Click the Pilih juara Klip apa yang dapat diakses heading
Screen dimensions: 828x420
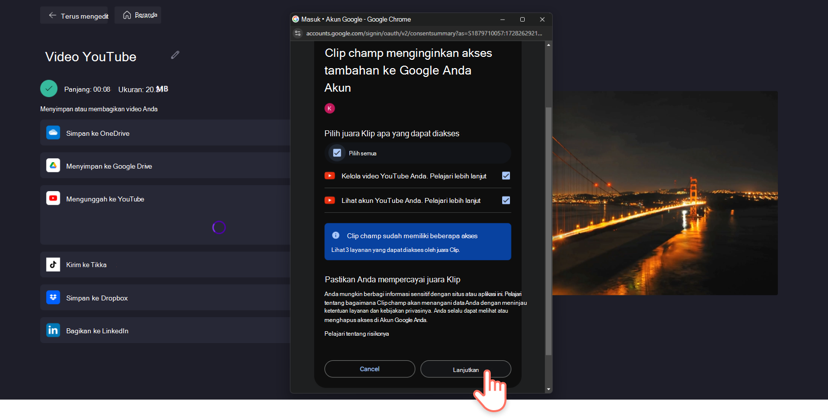(x=392, y=133)
